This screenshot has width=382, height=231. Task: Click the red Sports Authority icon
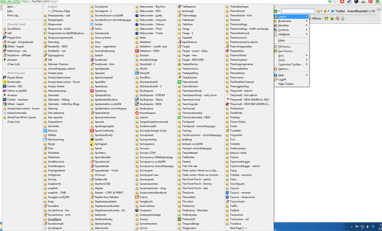[x=92, y=131]
